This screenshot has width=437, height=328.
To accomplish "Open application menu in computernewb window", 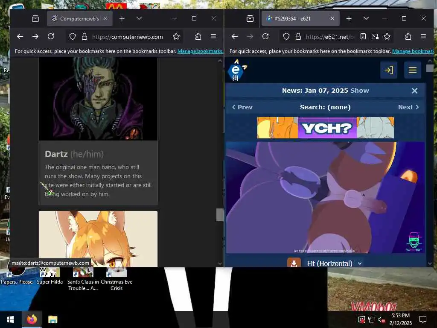I will pyautogui.click(x=213, y=37).
